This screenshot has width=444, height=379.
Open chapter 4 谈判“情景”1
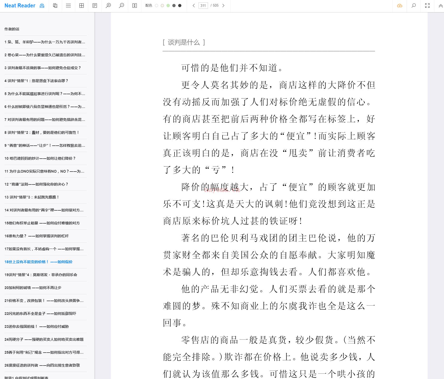point(36,81)
